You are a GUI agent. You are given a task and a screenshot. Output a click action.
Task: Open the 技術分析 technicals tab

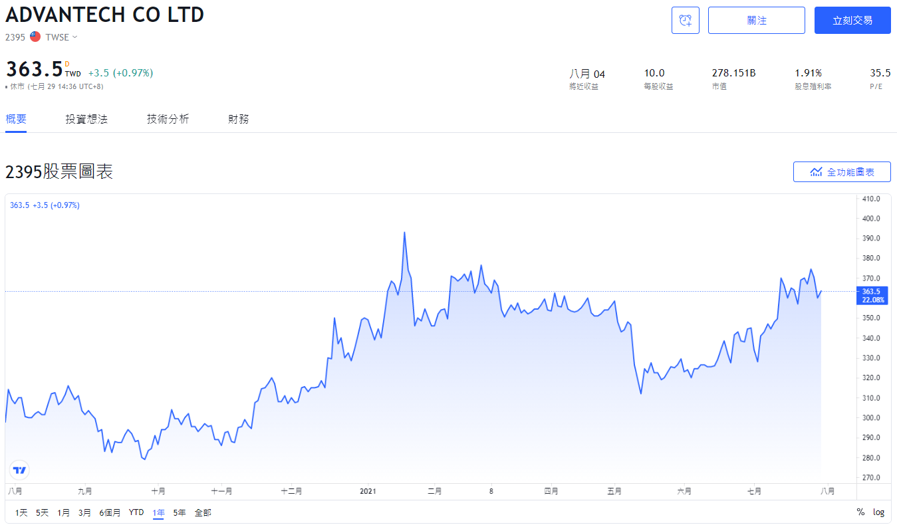click(168, 119)
